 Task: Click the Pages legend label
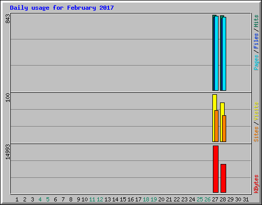click(x=256, y=63)
